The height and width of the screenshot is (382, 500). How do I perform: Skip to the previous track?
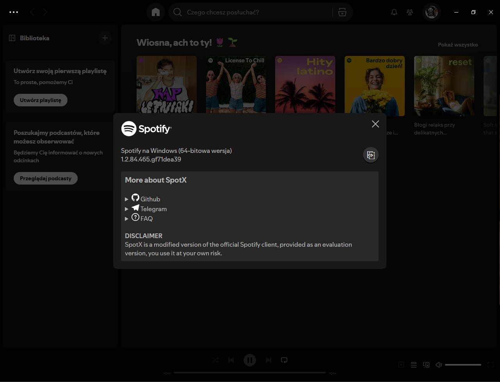coord(231,360)
